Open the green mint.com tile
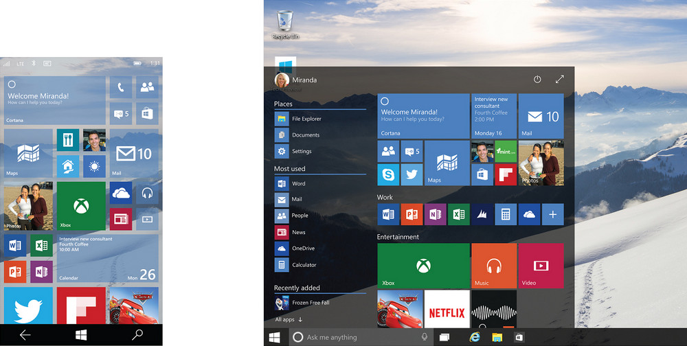687x346 pixels. 506,152
